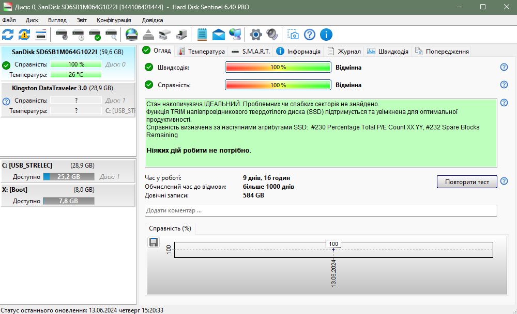Switch to the S.M.A.R.T. tab
This screenshot has width=517, height=314.
(x=251, y=51)
